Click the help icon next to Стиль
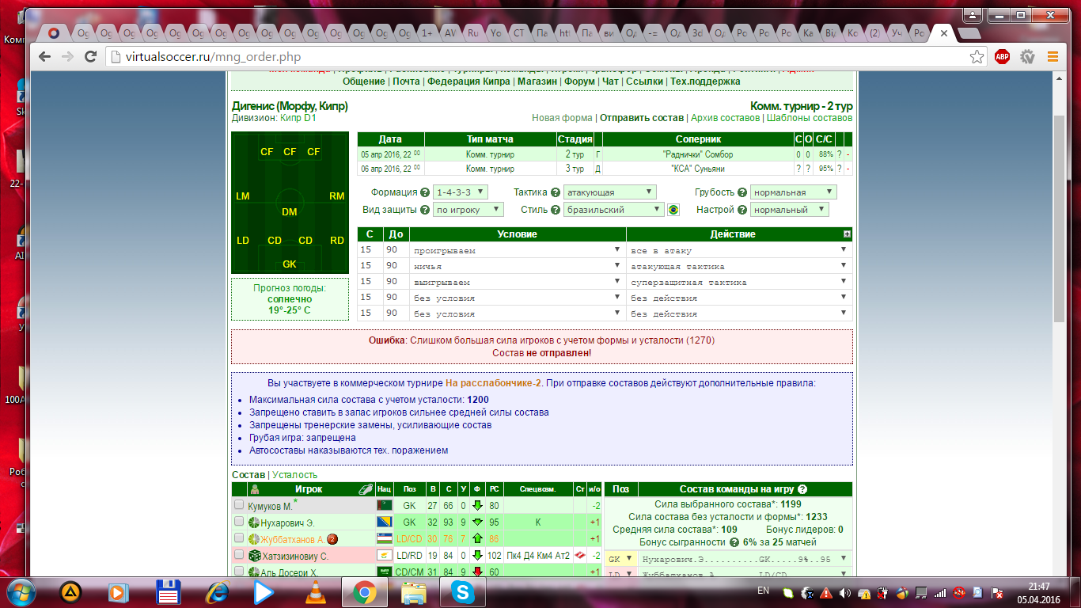This screenshot has height=608, width=1081. 556,210
